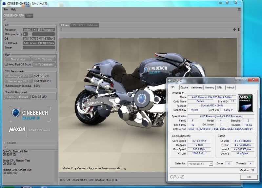Click the grip handle under Pictures tab

pos(61,29)
